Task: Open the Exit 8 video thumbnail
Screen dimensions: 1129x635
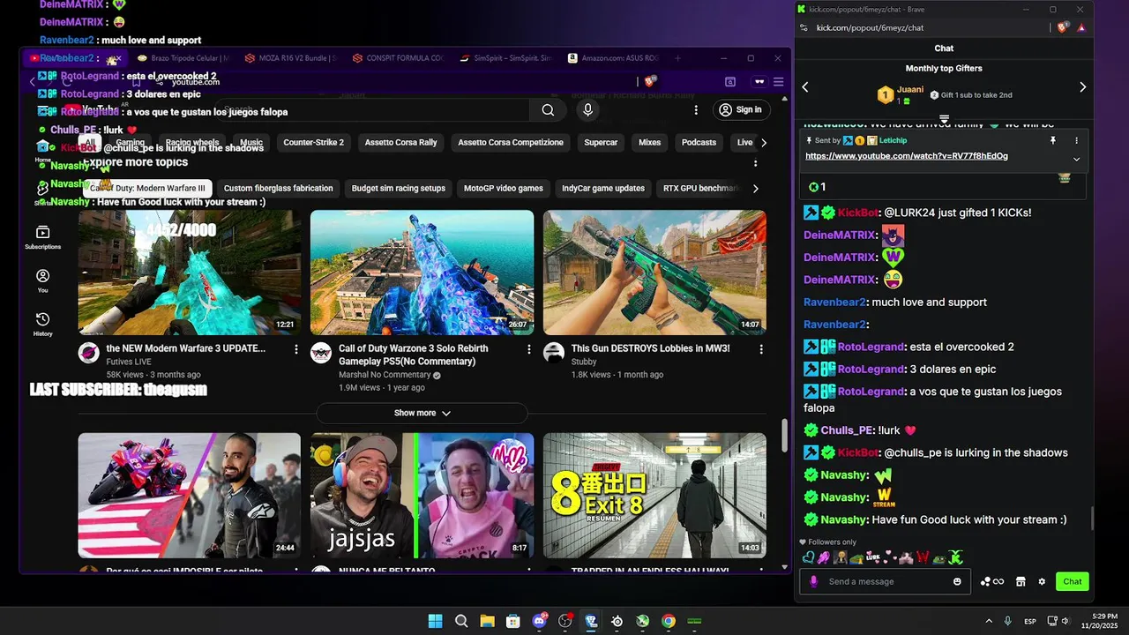Action: 654,495
